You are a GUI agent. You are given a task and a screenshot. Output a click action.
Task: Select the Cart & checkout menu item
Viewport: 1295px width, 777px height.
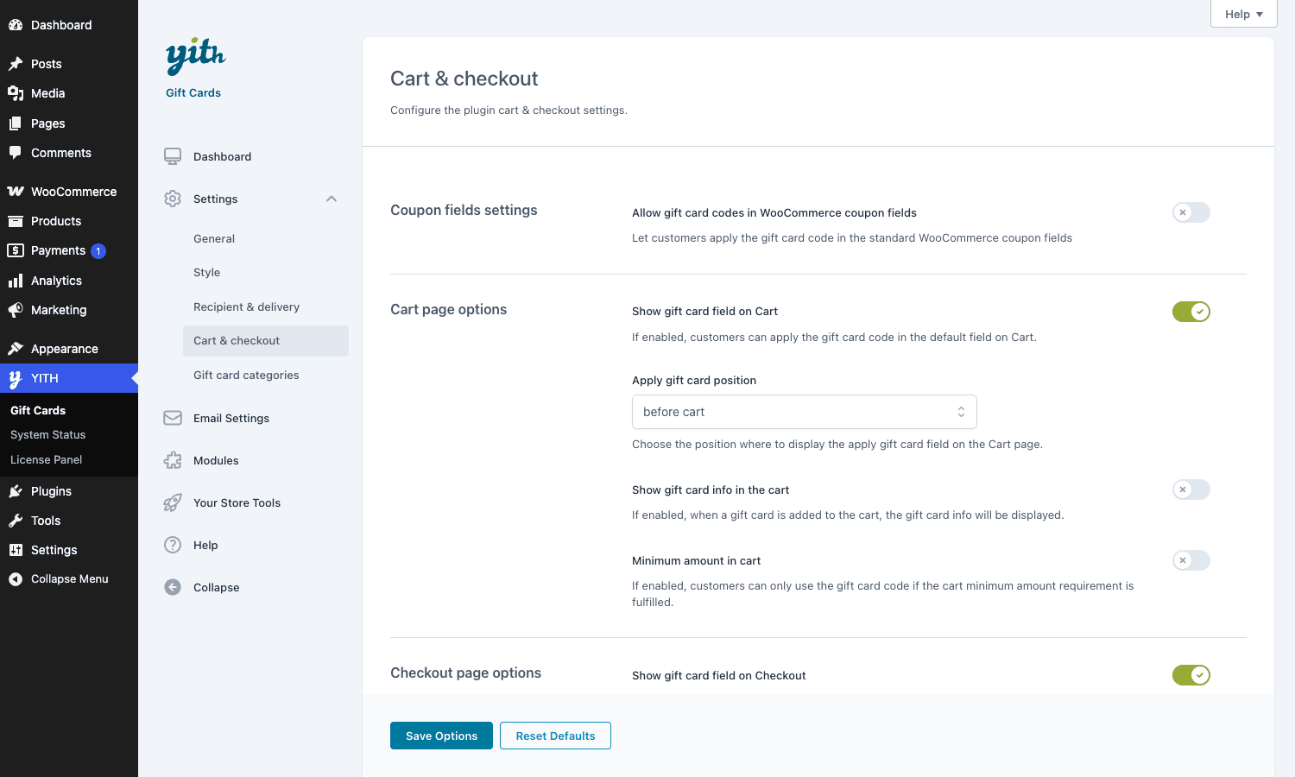[266, 341]
